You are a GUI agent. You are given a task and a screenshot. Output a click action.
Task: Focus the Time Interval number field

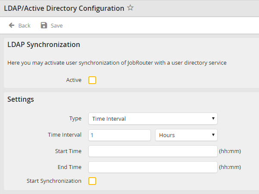[x=119, y=135]
